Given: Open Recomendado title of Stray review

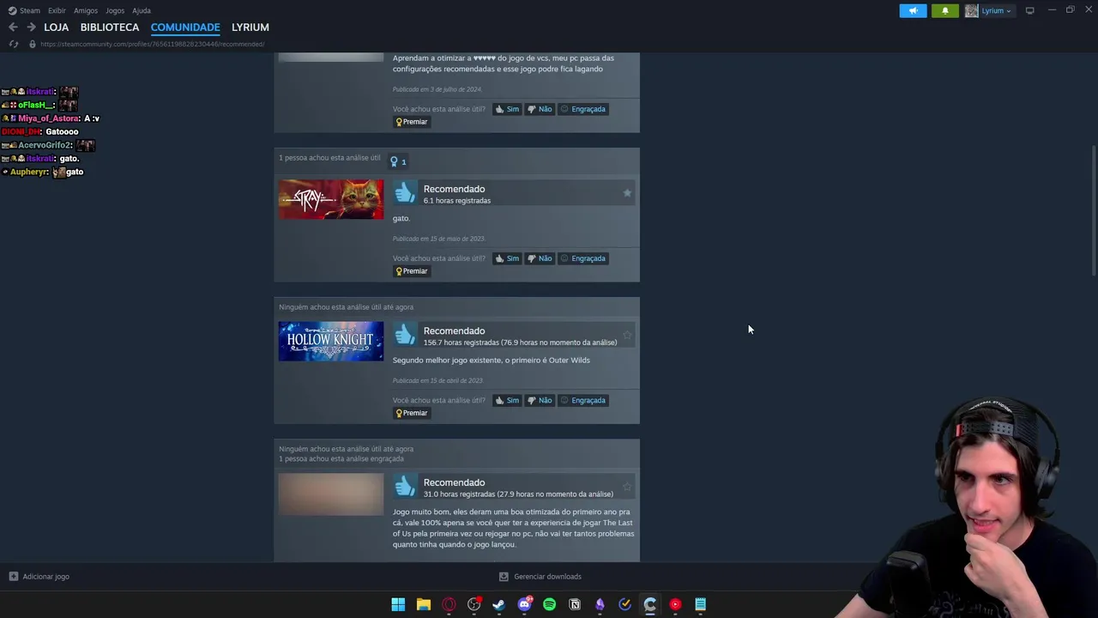Looking at the screenshot, I should point(454,189).
